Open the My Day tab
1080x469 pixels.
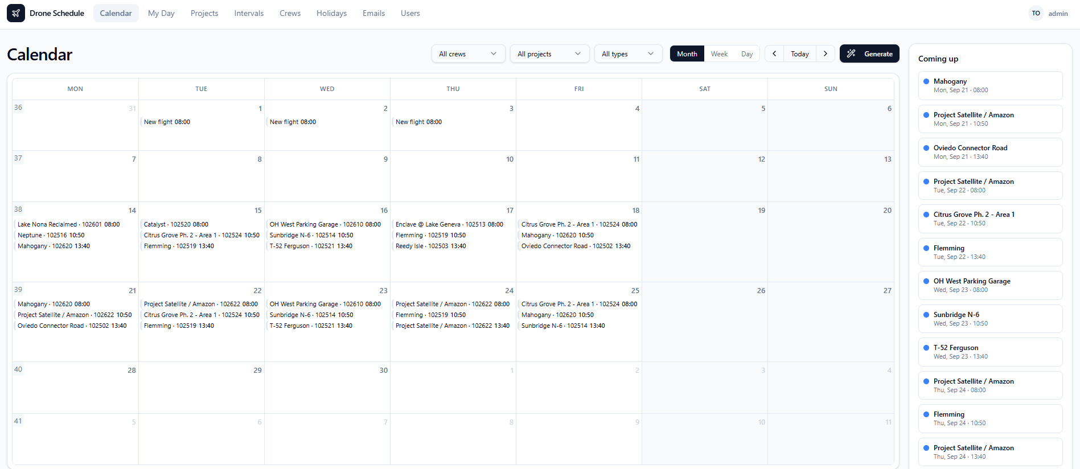[x=161, y=13]
